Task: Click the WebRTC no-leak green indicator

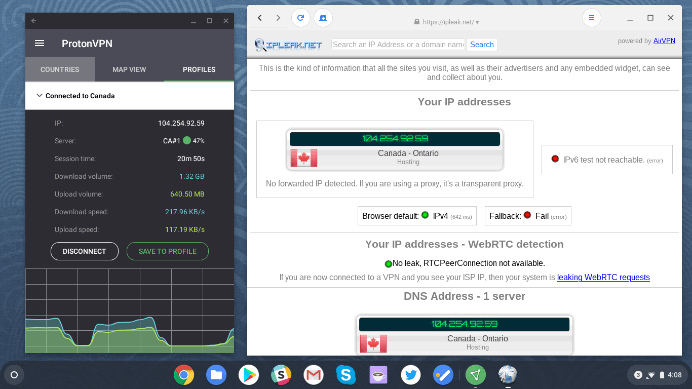Action: click(389, 263)
